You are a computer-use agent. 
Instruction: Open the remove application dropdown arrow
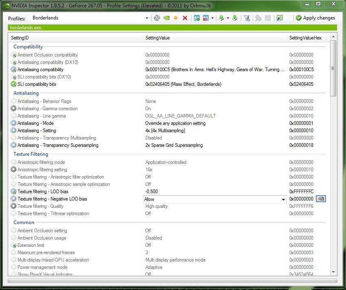(212, 18)
